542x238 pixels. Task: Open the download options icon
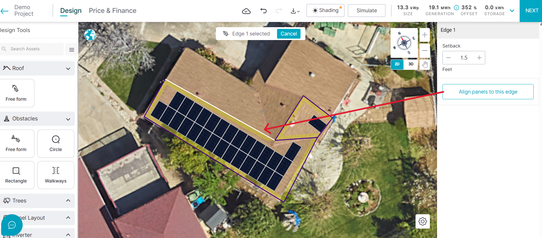coord(295,11)
